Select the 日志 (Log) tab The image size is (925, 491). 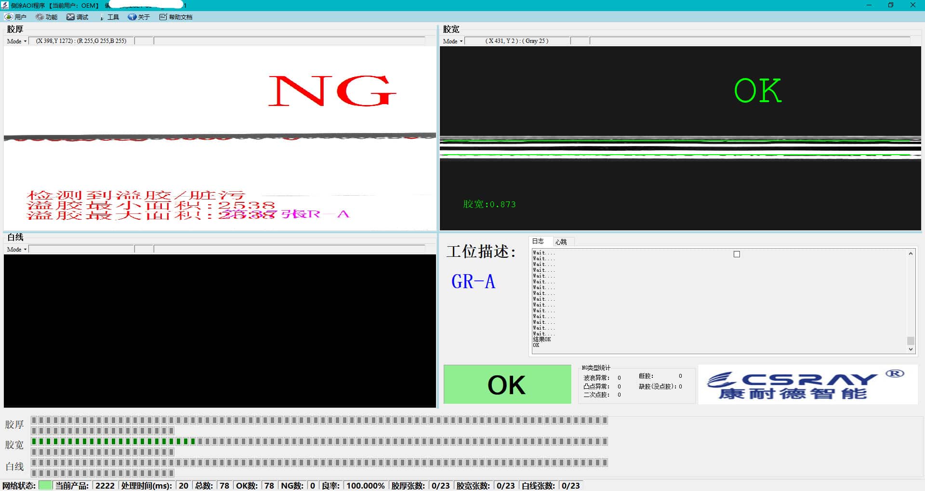coord(538,241)
